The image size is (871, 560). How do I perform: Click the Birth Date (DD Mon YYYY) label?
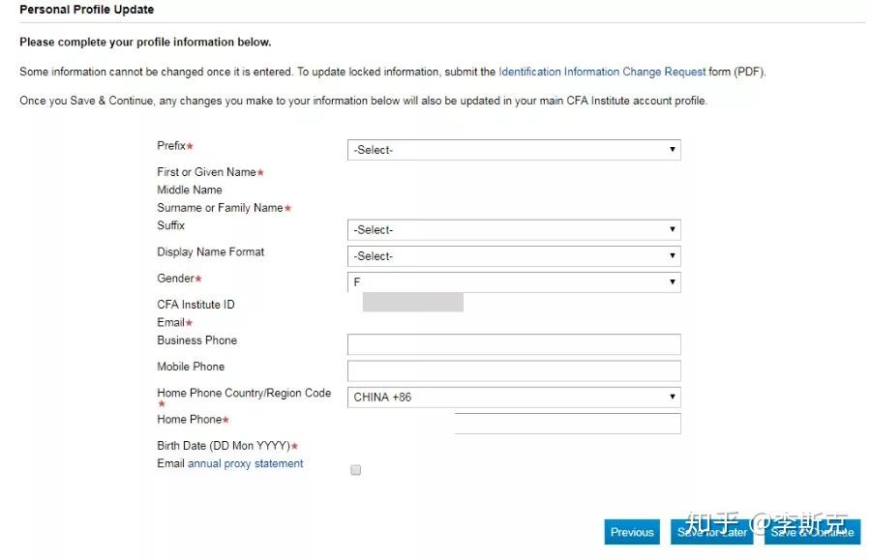coord(224,446)
